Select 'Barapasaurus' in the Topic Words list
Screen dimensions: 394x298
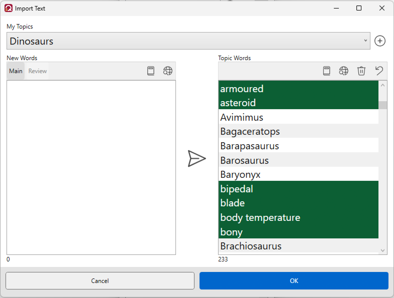coord(298,145)
